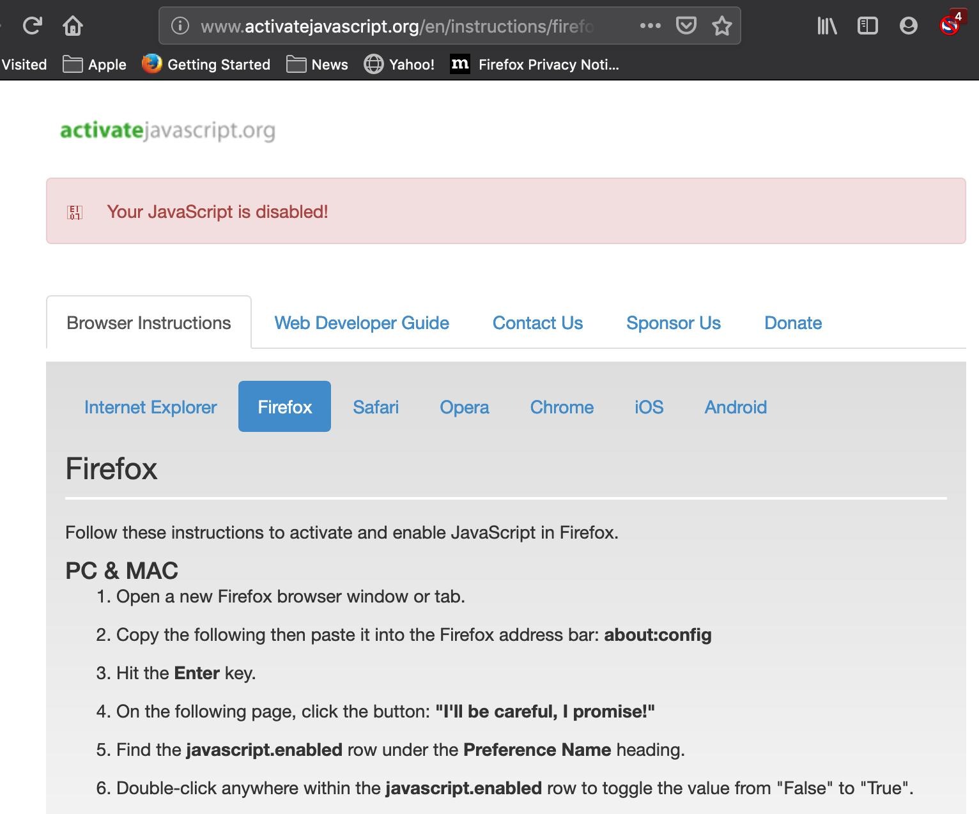Show Chrome instructions
979x814 pixels.
(562, 407)
